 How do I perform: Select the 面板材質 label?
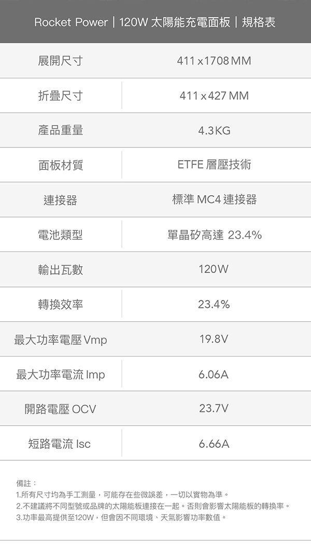[60, 165]
